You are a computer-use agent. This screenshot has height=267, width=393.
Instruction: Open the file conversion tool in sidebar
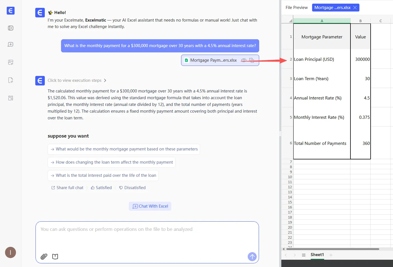pyautogui.click(x=11, y=80)
